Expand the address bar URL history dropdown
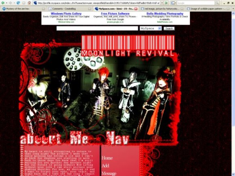This screenshot has height=176, width=235. [x=162, y=3]
